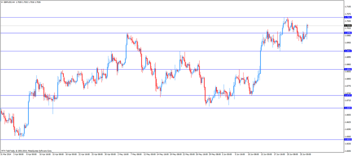The height and width of the screenshot is (156, 352).
Task: Click the 22 Apr 16:00 time label
Action: tap(84, 155)
